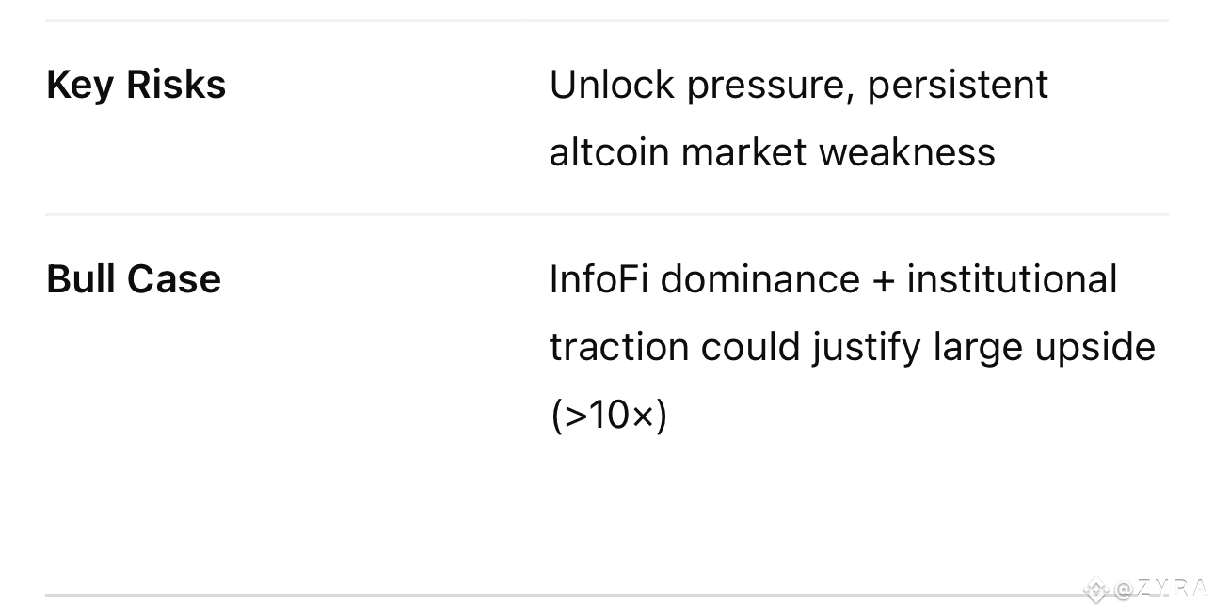
Task: Click the word traction
Action: click(619, 347)
